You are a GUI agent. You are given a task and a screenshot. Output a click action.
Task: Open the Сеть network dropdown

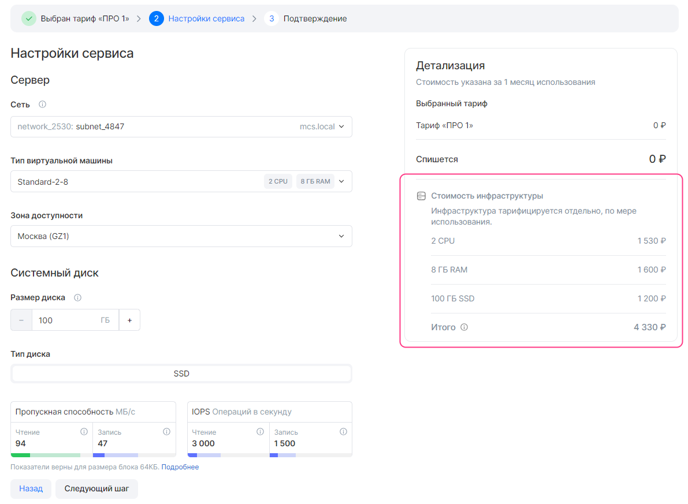(181, 127)
